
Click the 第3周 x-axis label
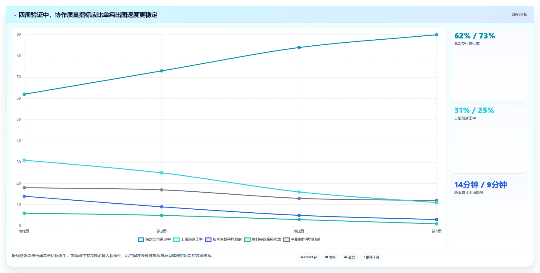click(x=299, y=231)
